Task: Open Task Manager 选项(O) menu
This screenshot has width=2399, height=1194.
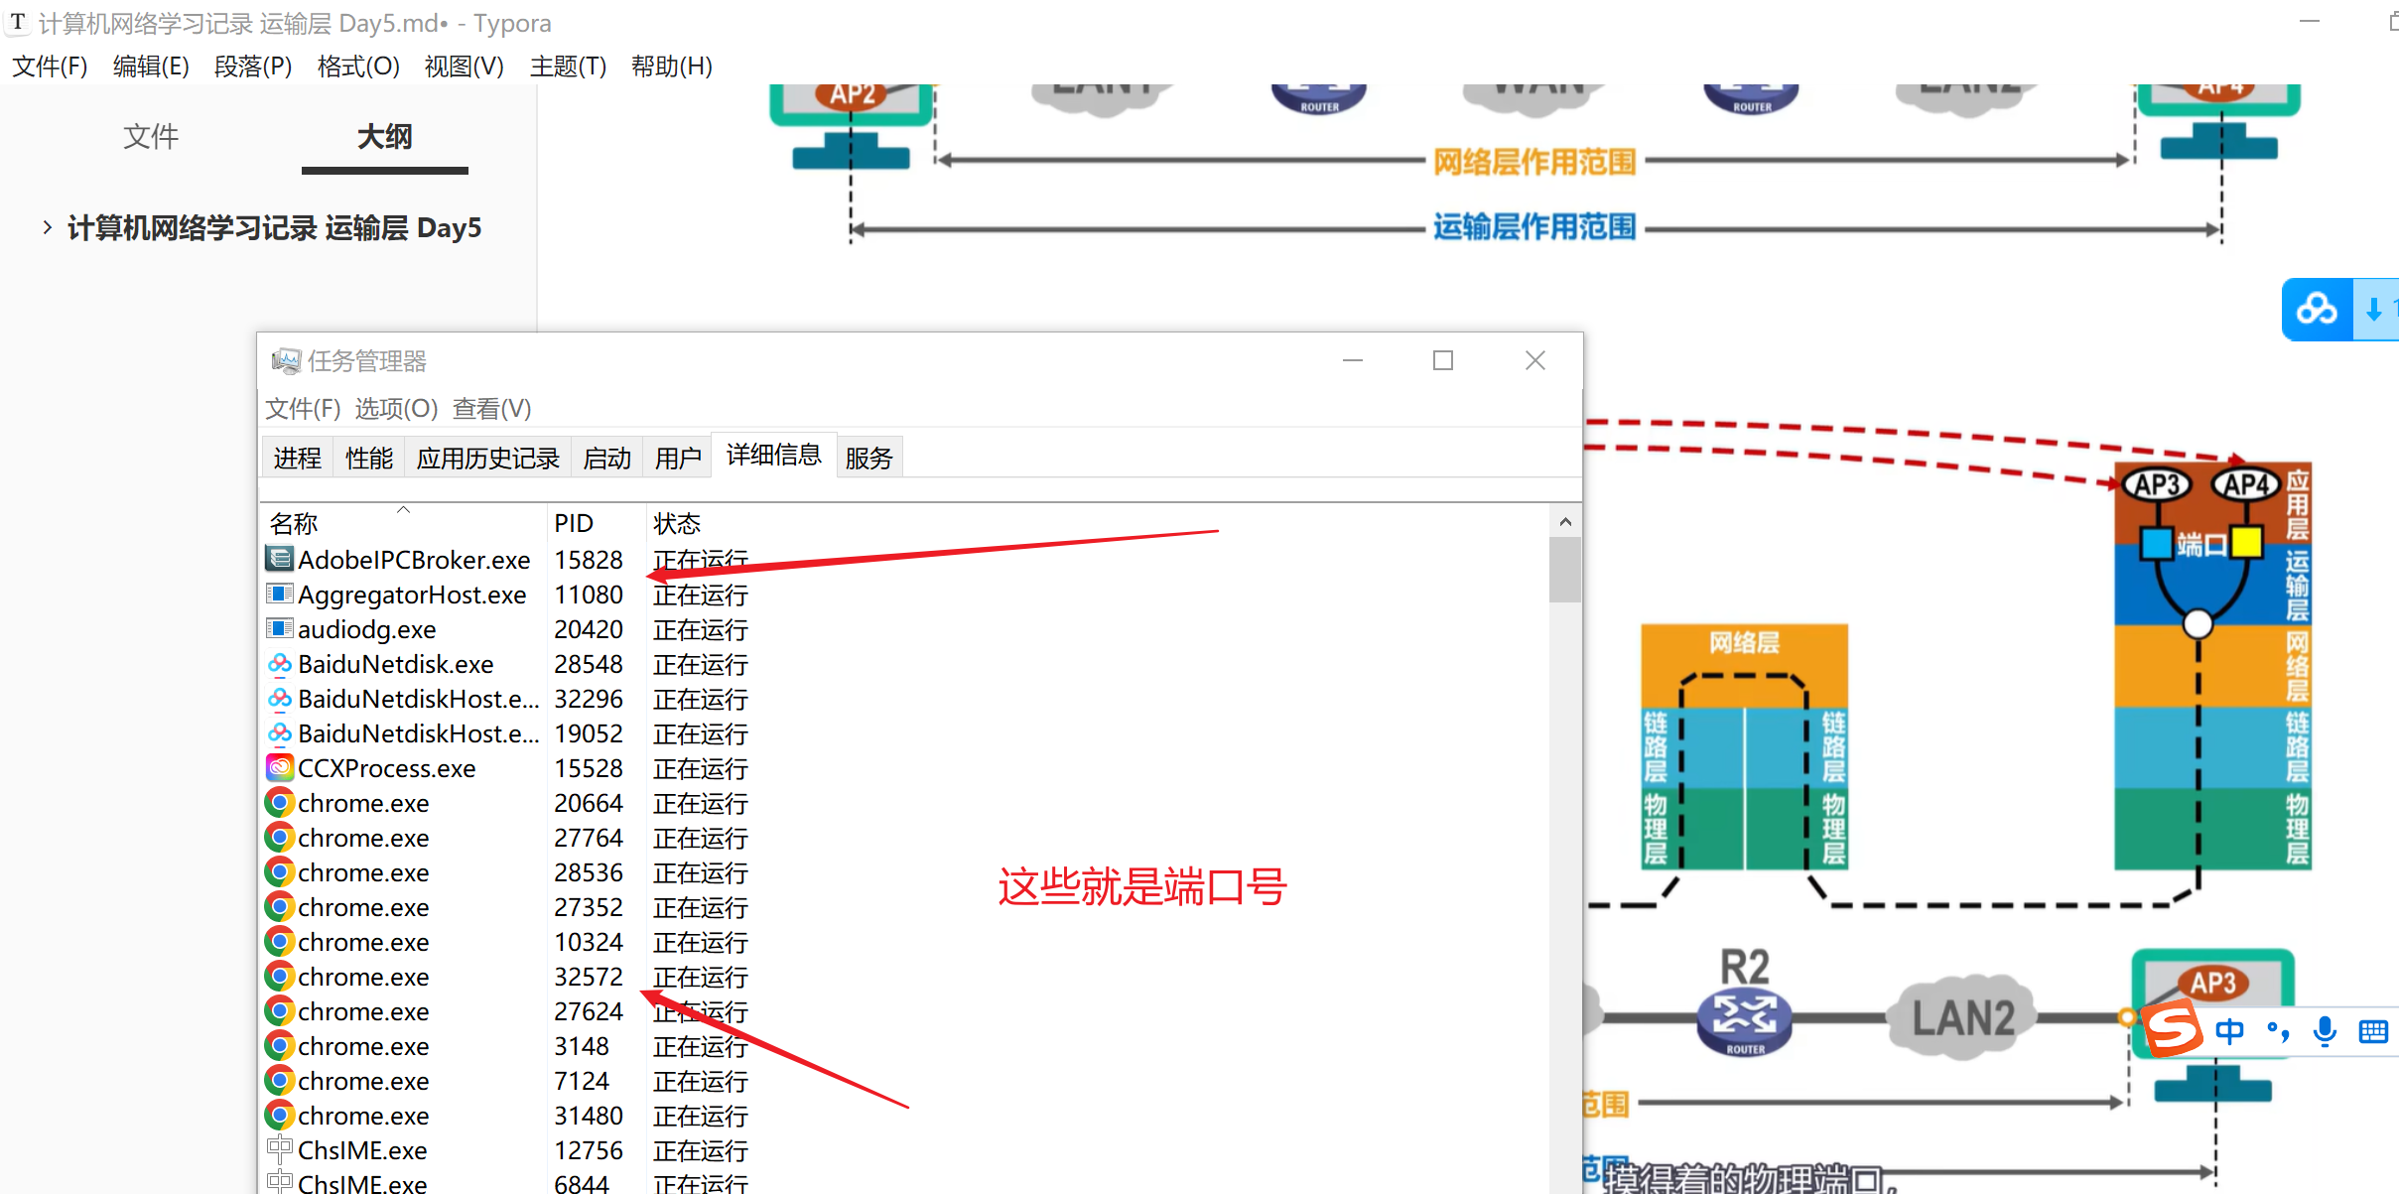Action: (x=396, y=408)
